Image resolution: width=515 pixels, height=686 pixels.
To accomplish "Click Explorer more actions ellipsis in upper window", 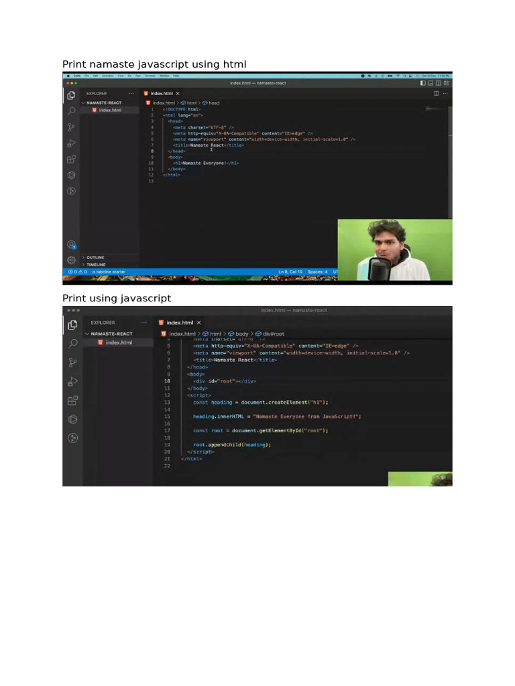I will [x=131, y=94].
